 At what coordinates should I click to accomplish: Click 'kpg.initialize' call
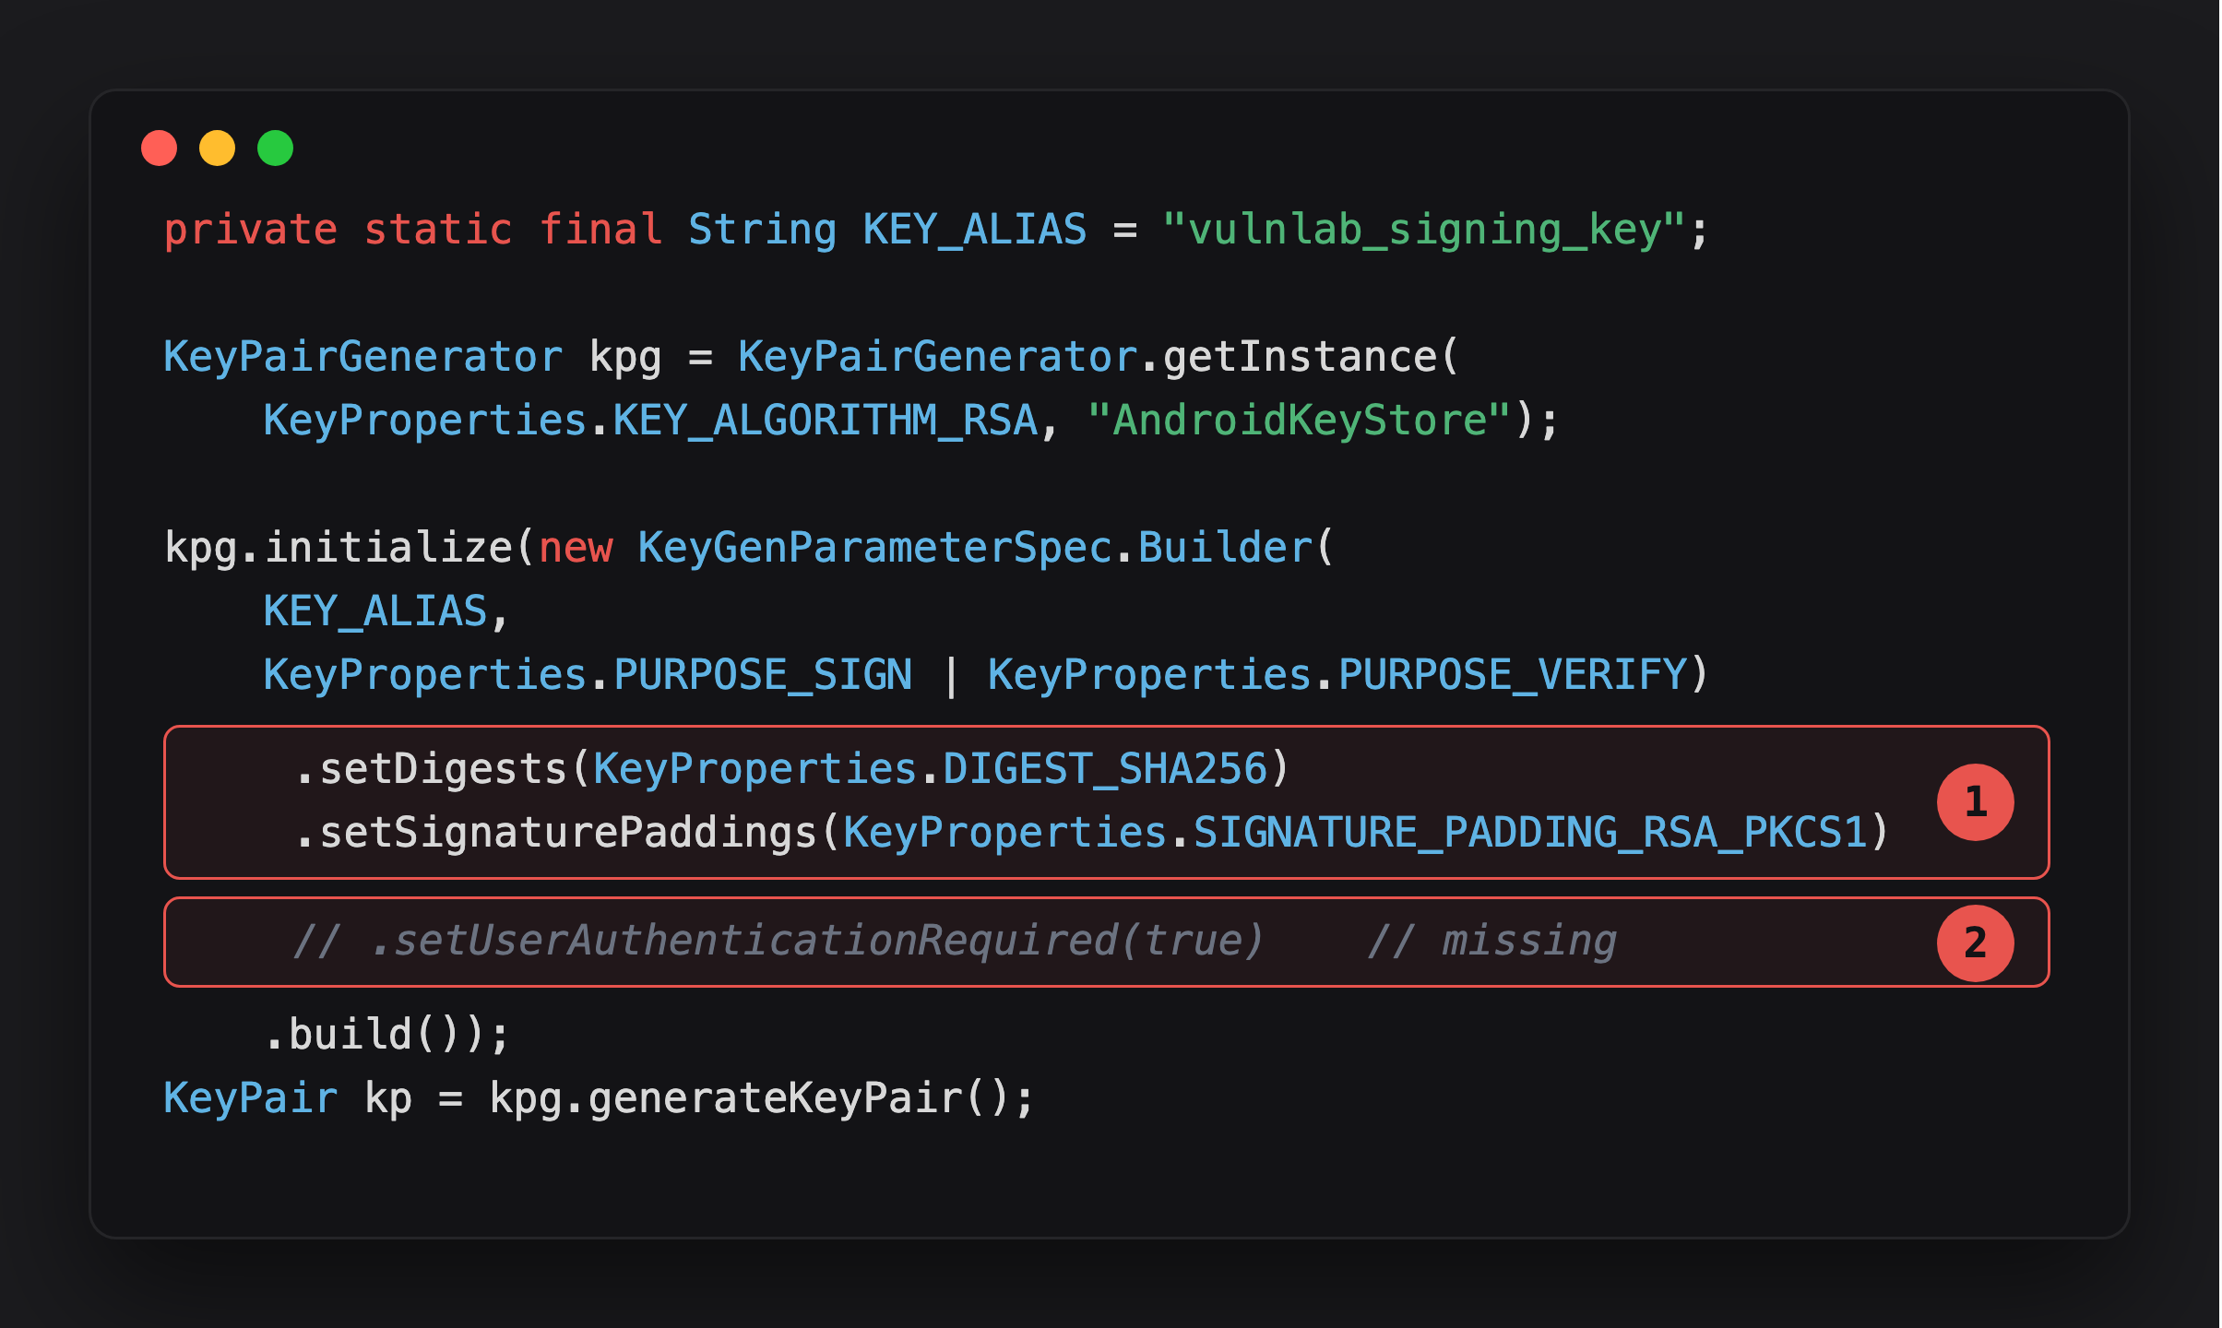[x=339, y=548]
